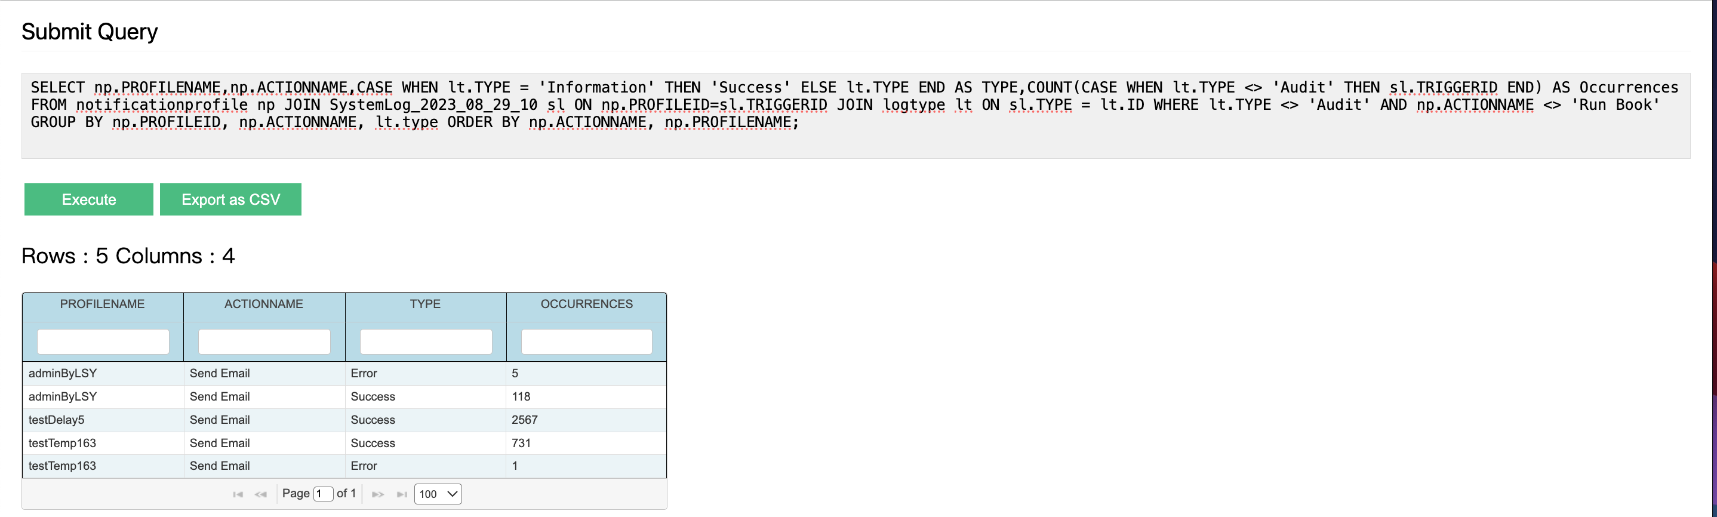Sort by PROFILENAME column header
This screenshot has width=1717, height=517.
[103, 304]
